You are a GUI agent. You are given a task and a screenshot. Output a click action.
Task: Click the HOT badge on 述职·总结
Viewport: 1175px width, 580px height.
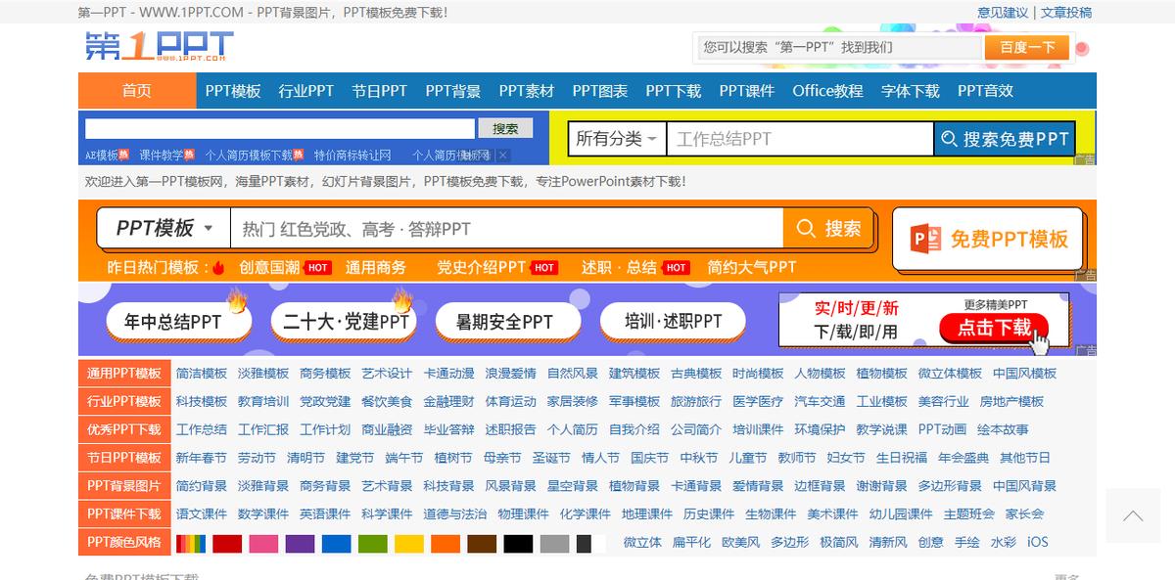[x=676, y=267]
